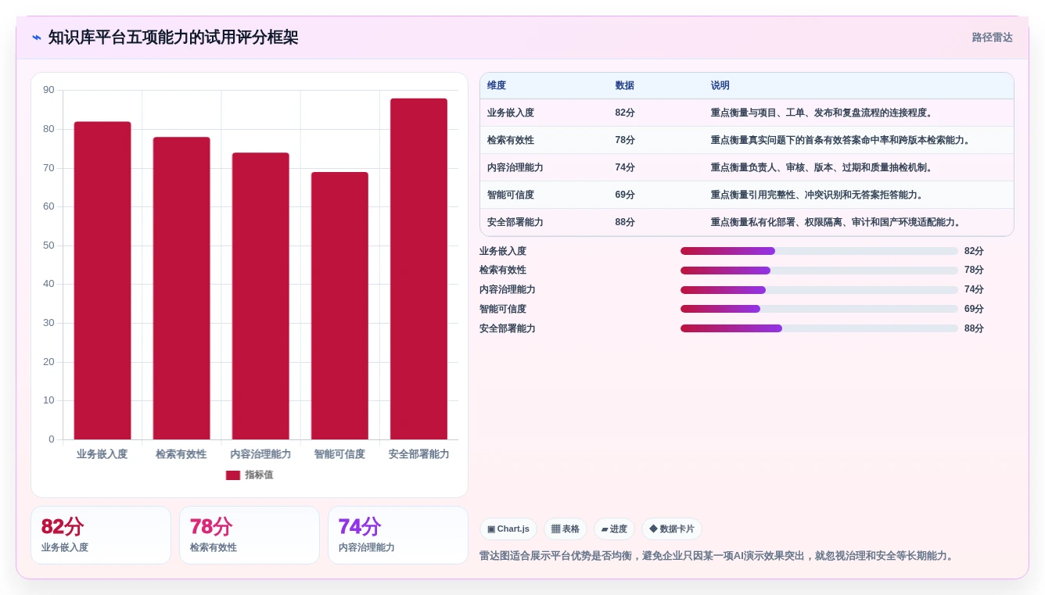
Task: Click the 维度 column header
Action: point(497,86)
